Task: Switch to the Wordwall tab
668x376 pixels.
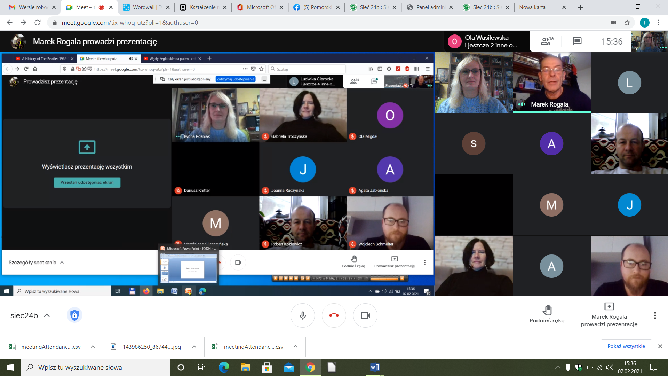Action: (x=146, y=7)
